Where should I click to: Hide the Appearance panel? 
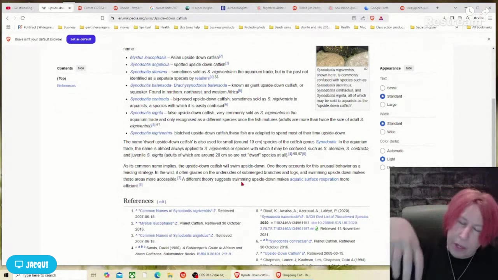point(409,68)
